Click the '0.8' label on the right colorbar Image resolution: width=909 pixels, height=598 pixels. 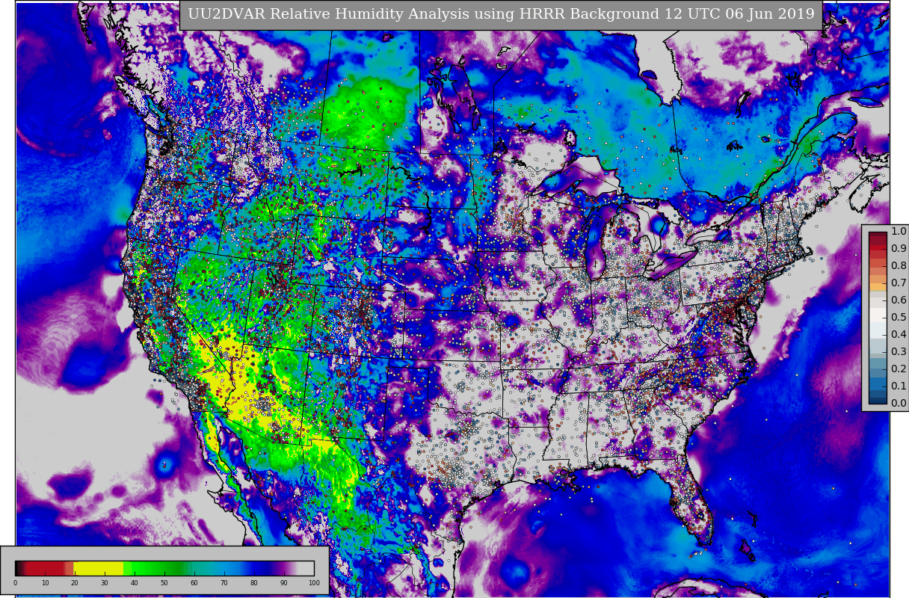(x=899, y=265)
